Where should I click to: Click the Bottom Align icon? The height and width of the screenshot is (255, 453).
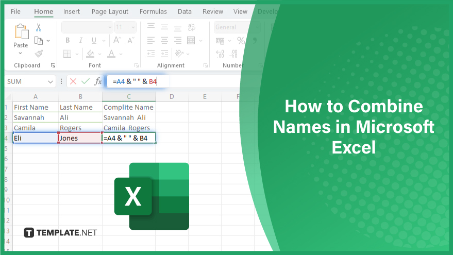pos(178,27)
